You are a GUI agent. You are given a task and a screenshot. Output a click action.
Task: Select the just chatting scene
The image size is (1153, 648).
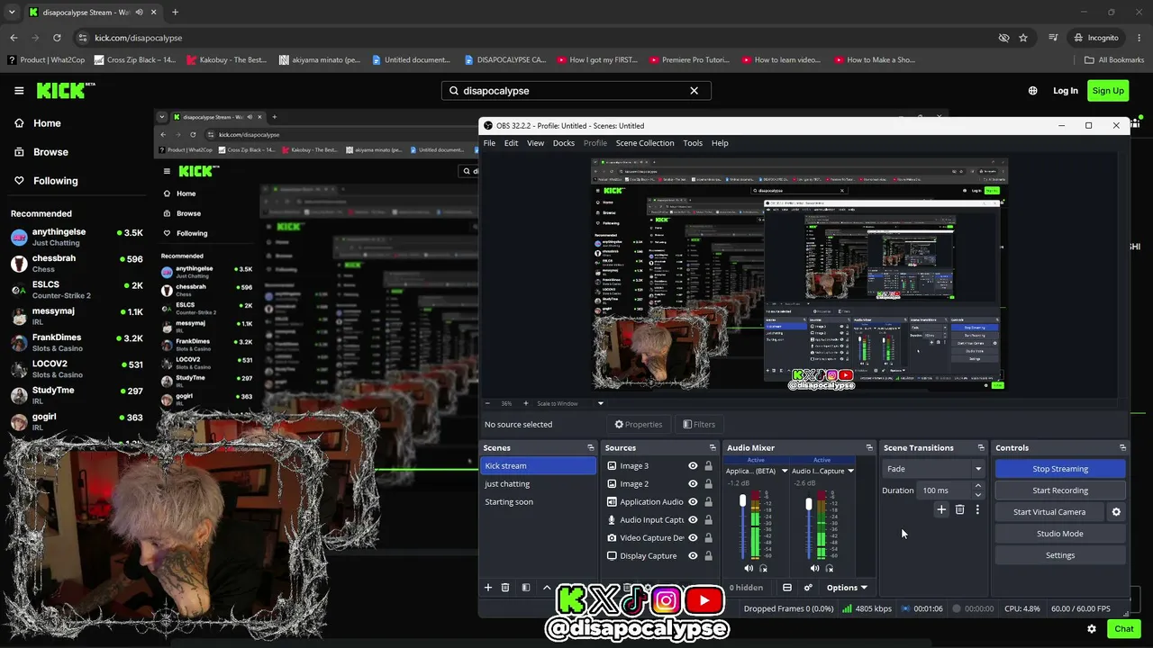tap(538, 484)
